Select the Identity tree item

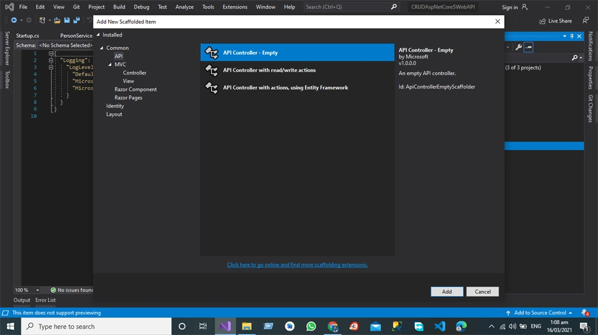pyautogui.click(x=115, y=106)
